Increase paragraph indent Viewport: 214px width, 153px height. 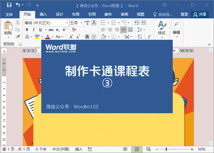[144, 23]
